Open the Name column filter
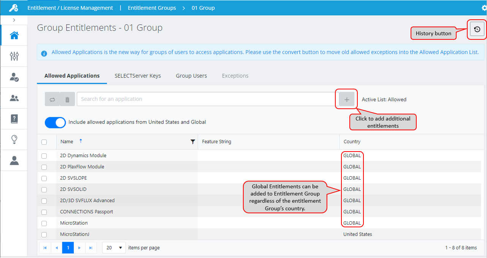The image size is (487, 258). pyautogui.click(x=193, y=142)
